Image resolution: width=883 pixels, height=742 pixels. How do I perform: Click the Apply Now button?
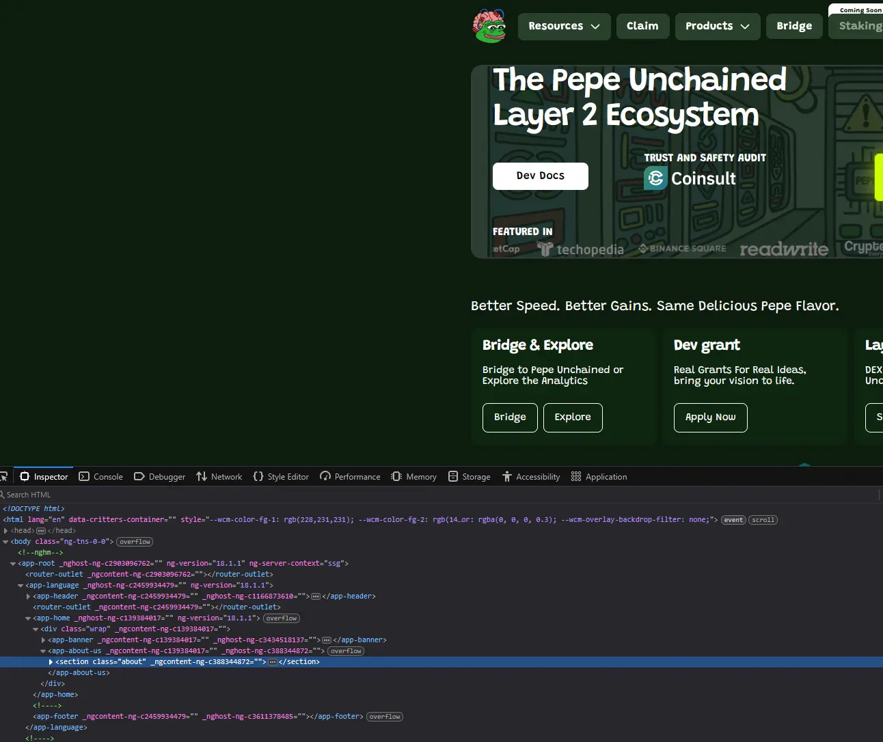pos(711,417)
